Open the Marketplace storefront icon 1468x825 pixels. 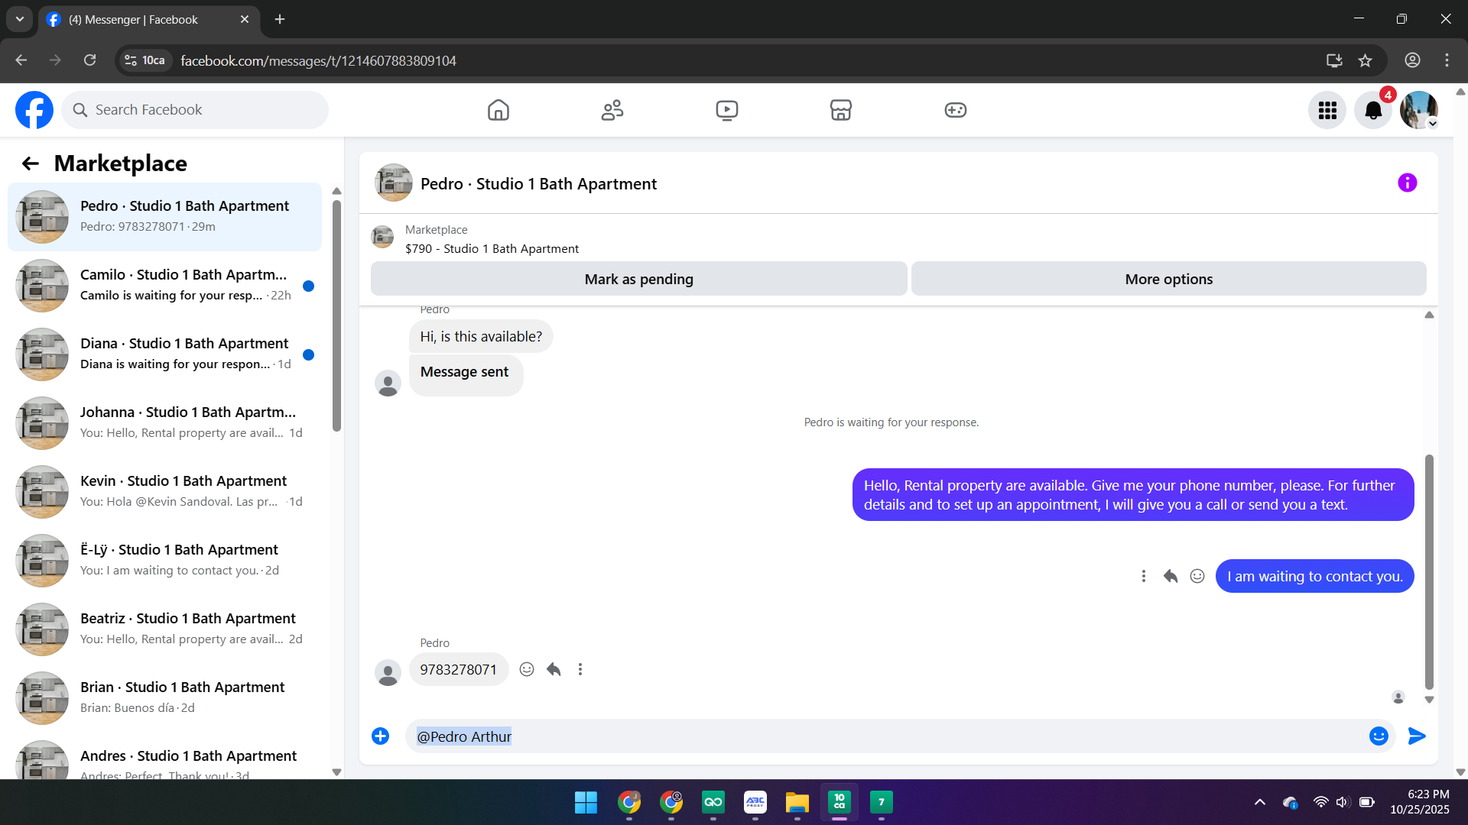point(840,110)
